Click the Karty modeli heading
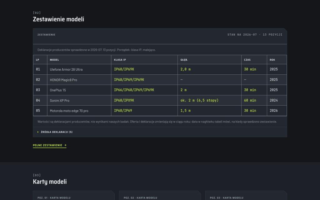320x200 pixels. [50, 182]
